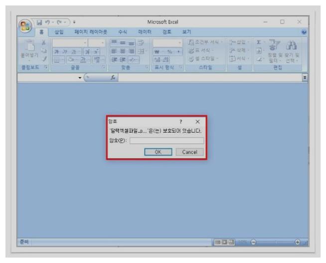Click the Fill down icon
Viewport: 326px width, 263px height.
coord(260,50)
